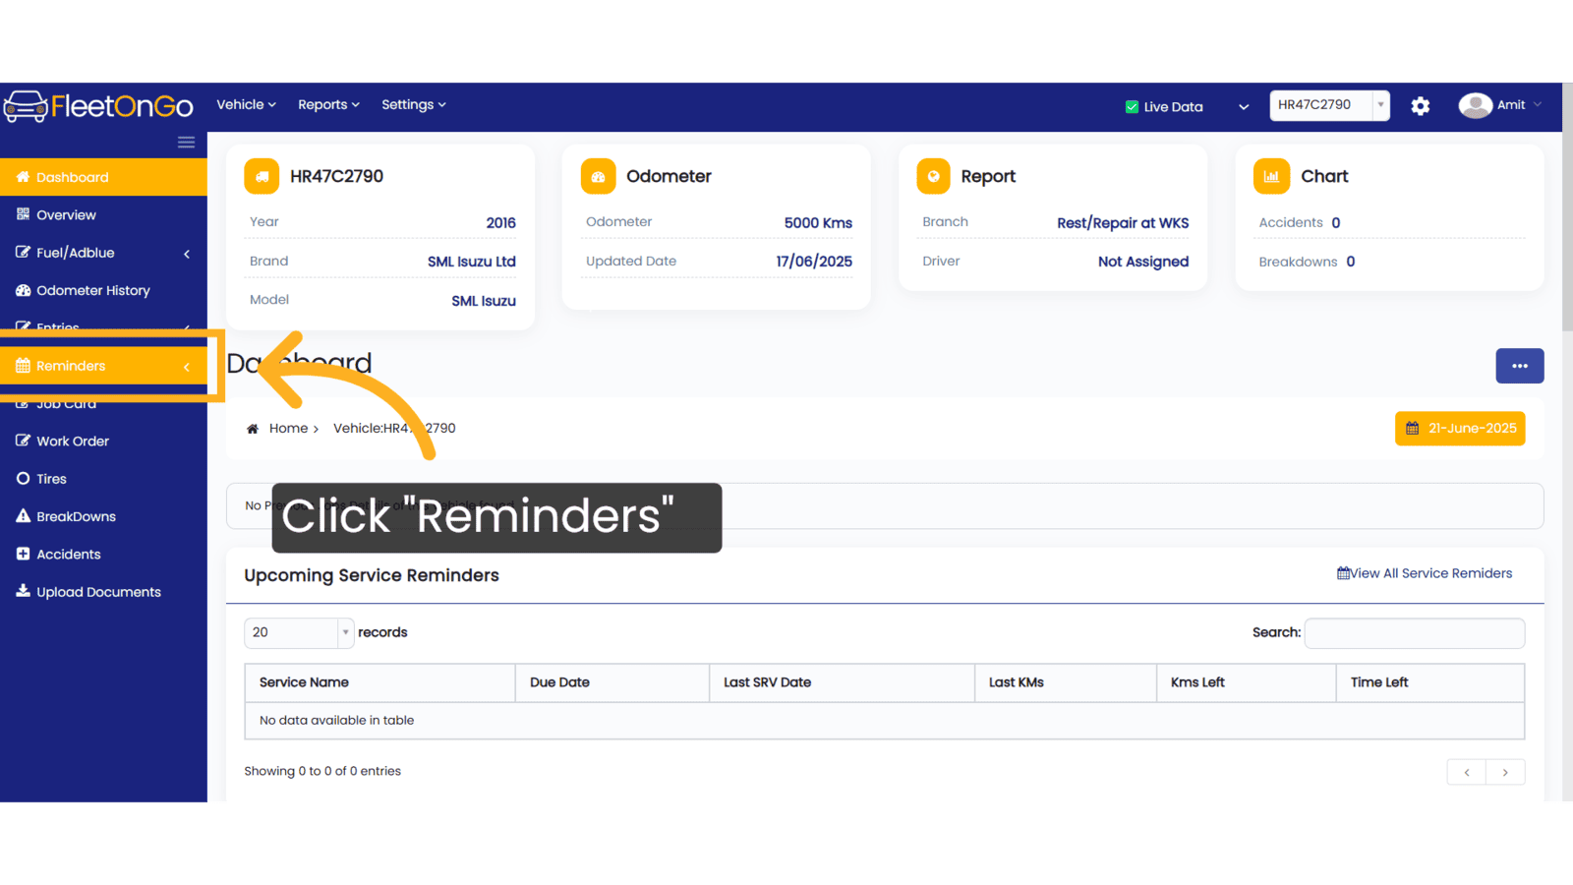Click the 'Not Assigned' driver value
Image resolution: width=1573 pixels, height=885 pixels.
pyautogui.click(x=1143, y=262)
